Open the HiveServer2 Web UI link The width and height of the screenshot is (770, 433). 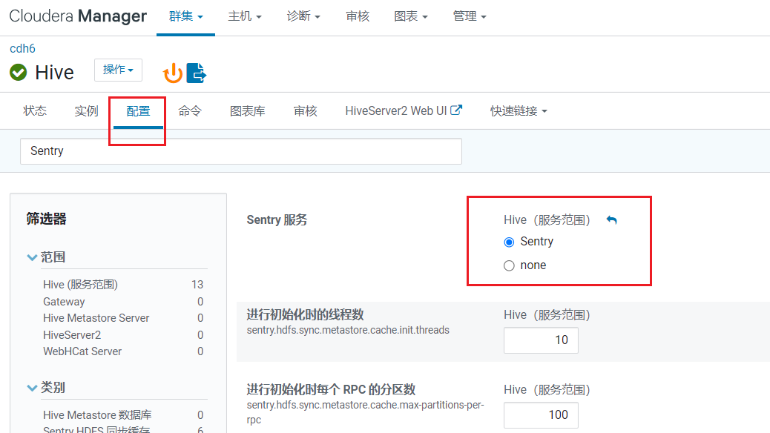(x=396, y=111)
